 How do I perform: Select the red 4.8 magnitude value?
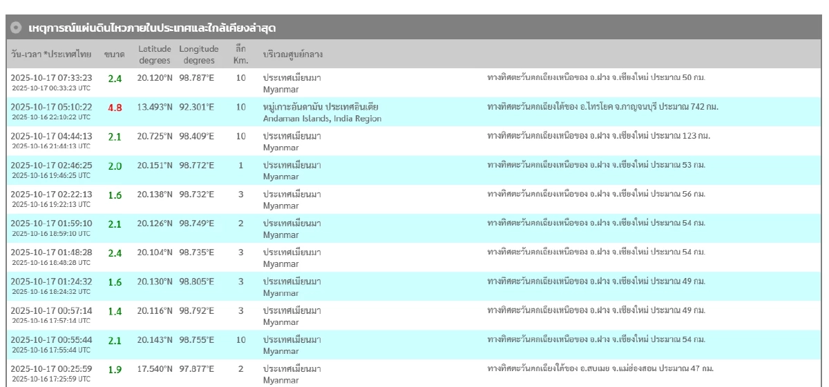click(115, 108)
